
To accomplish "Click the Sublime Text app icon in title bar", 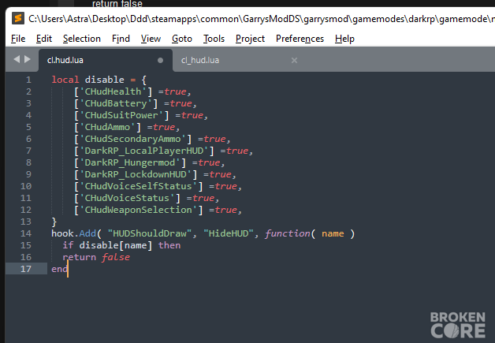I will [18, 19].
